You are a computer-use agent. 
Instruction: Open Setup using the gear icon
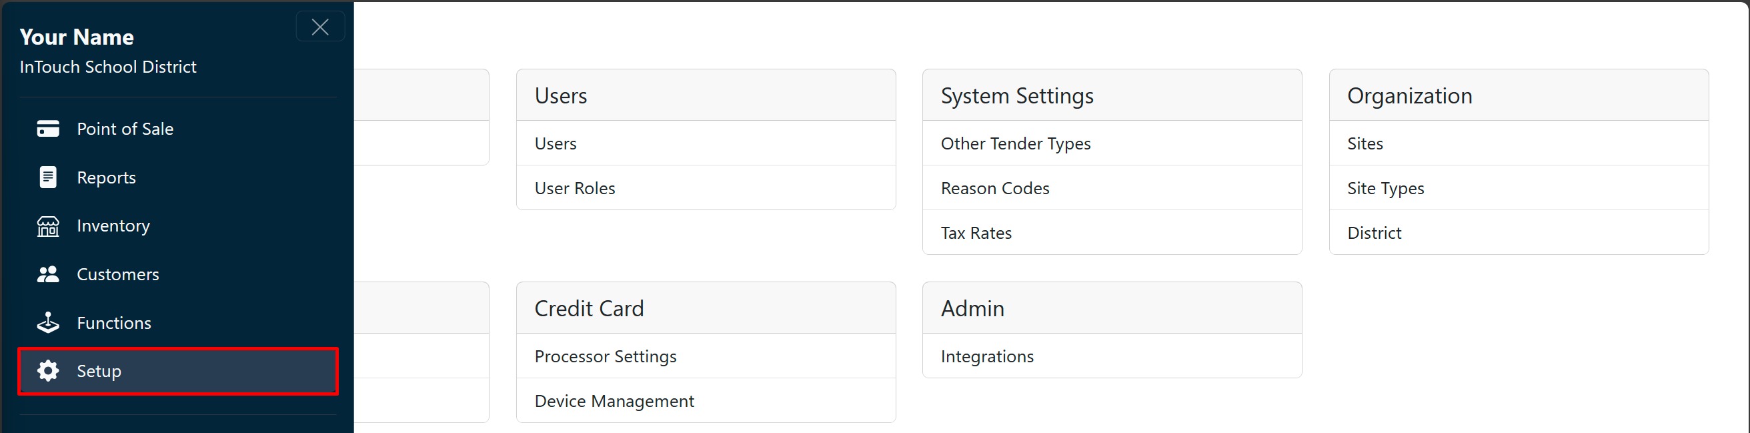47,371
